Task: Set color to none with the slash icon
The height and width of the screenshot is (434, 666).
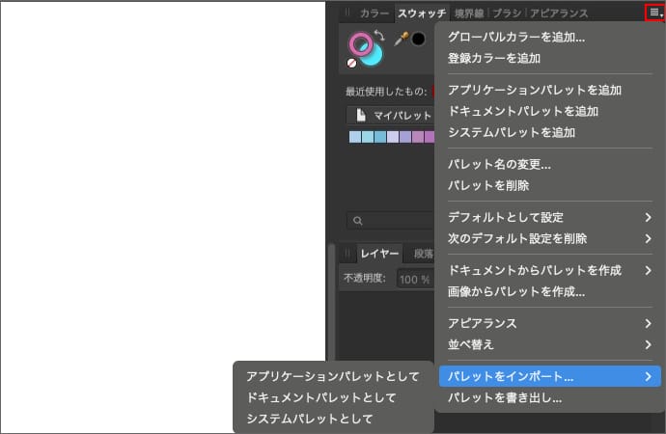Action: [352, 63]
